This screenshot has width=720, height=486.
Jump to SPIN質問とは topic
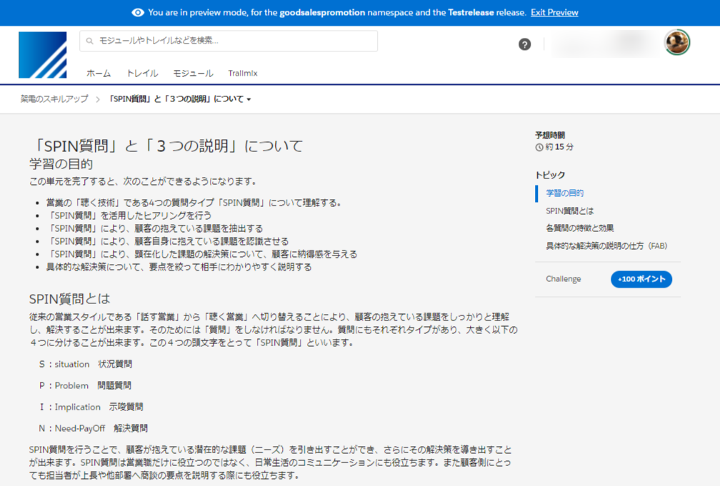[x=569, y=211]
